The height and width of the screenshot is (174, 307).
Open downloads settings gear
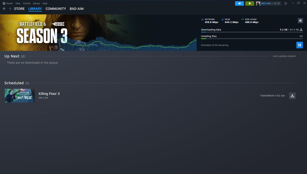300,21
